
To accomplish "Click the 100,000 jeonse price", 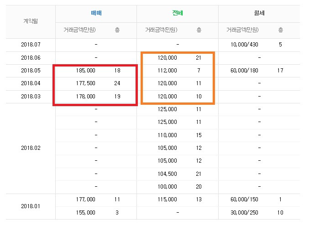I will click(x=167, y=187).
